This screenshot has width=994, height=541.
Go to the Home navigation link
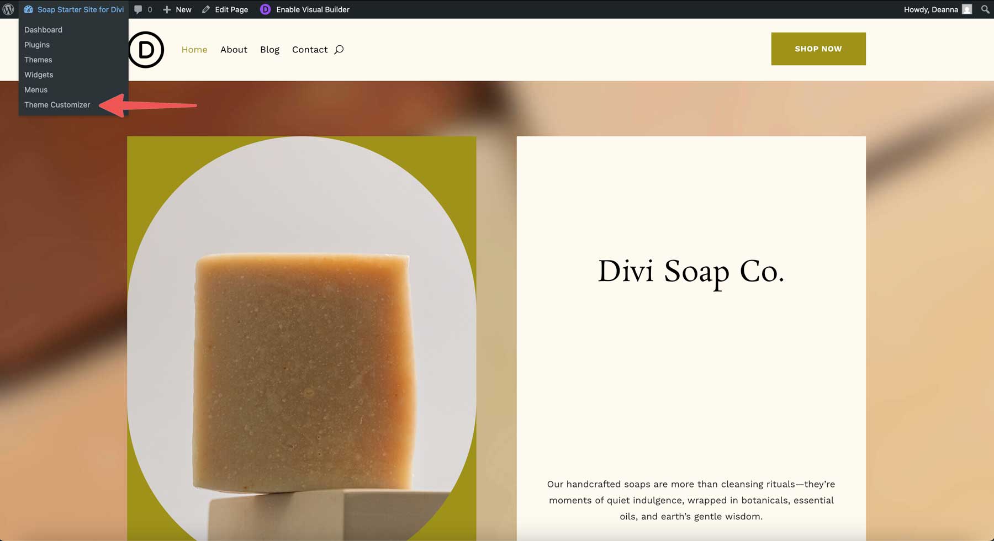pyautogui.click(x=194, y=50)
